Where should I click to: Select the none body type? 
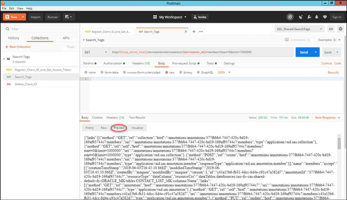click(86, 72)
